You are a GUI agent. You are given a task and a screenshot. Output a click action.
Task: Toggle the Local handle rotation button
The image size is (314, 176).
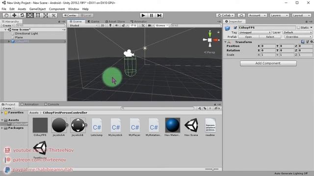[x=86, y=15]
